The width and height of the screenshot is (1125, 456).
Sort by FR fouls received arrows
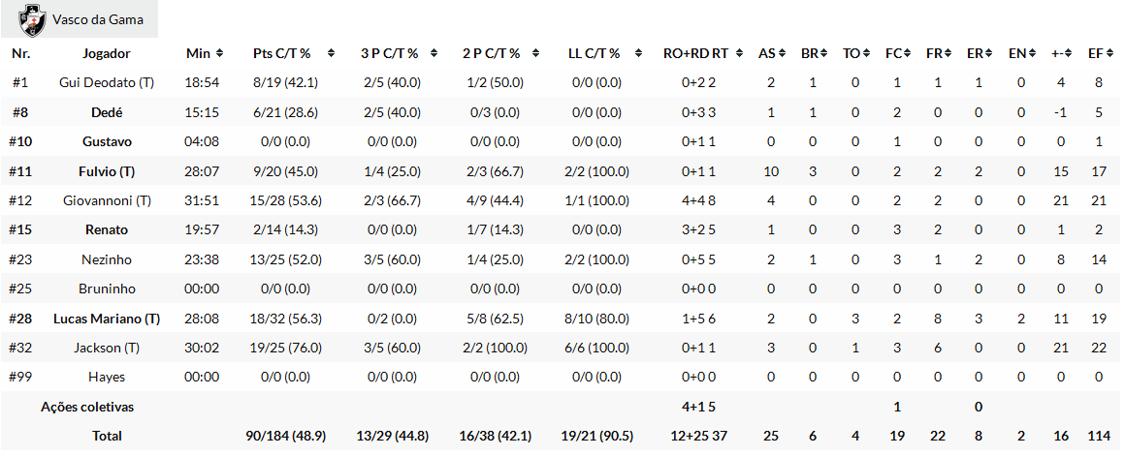click(948, 53)
